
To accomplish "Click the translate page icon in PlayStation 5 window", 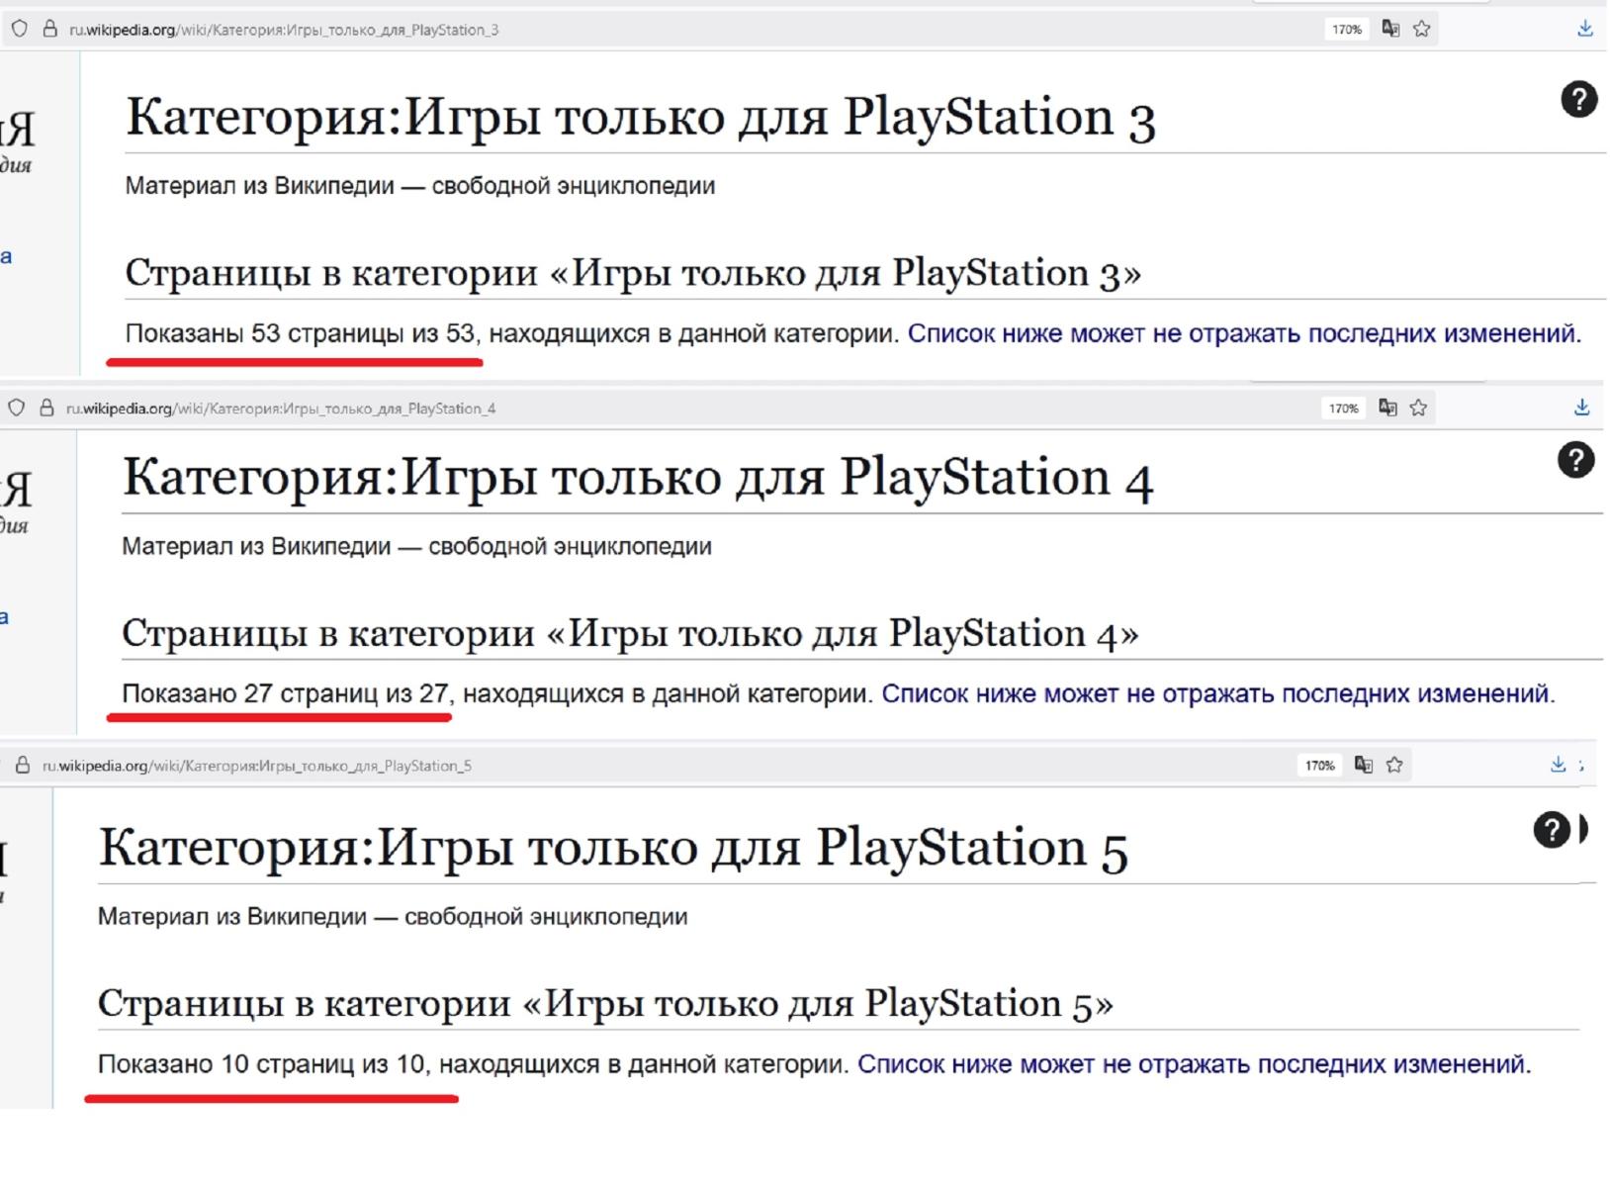I will (1364, 765).
